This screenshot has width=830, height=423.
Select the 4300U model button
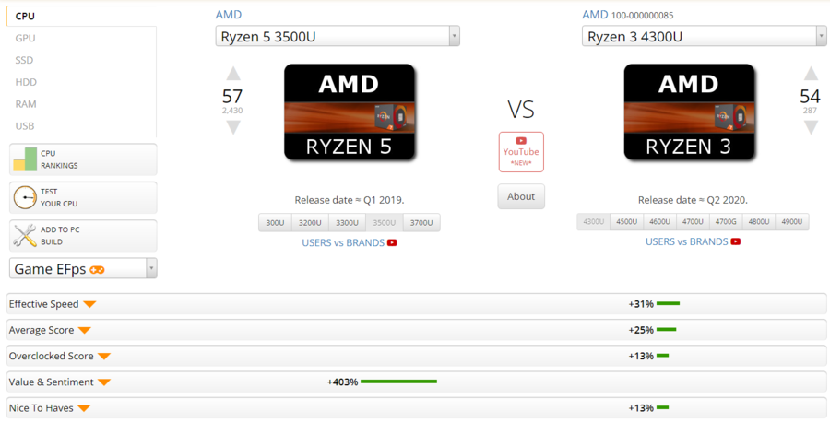[x=593, y=221]
